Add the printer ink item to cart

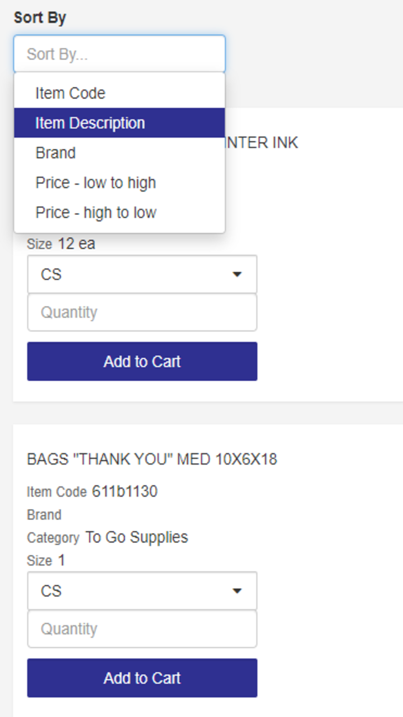(142, 361)
